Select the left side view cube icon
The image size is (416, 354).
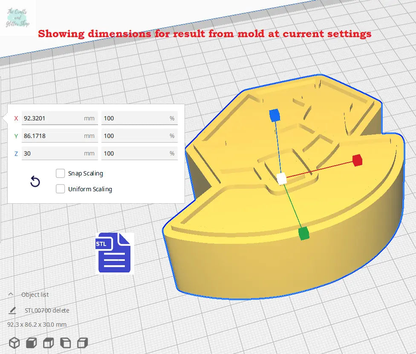66,342
